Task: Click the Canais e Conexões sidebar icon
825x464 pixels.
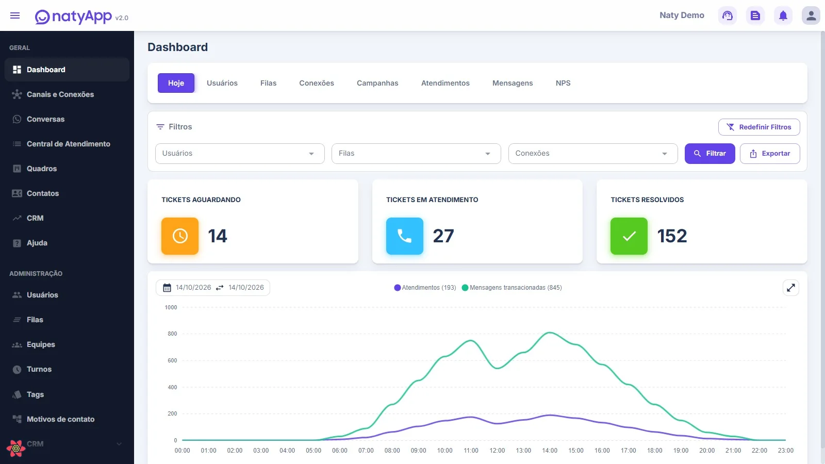Action: pyautogui.click(x=17, y=94)
